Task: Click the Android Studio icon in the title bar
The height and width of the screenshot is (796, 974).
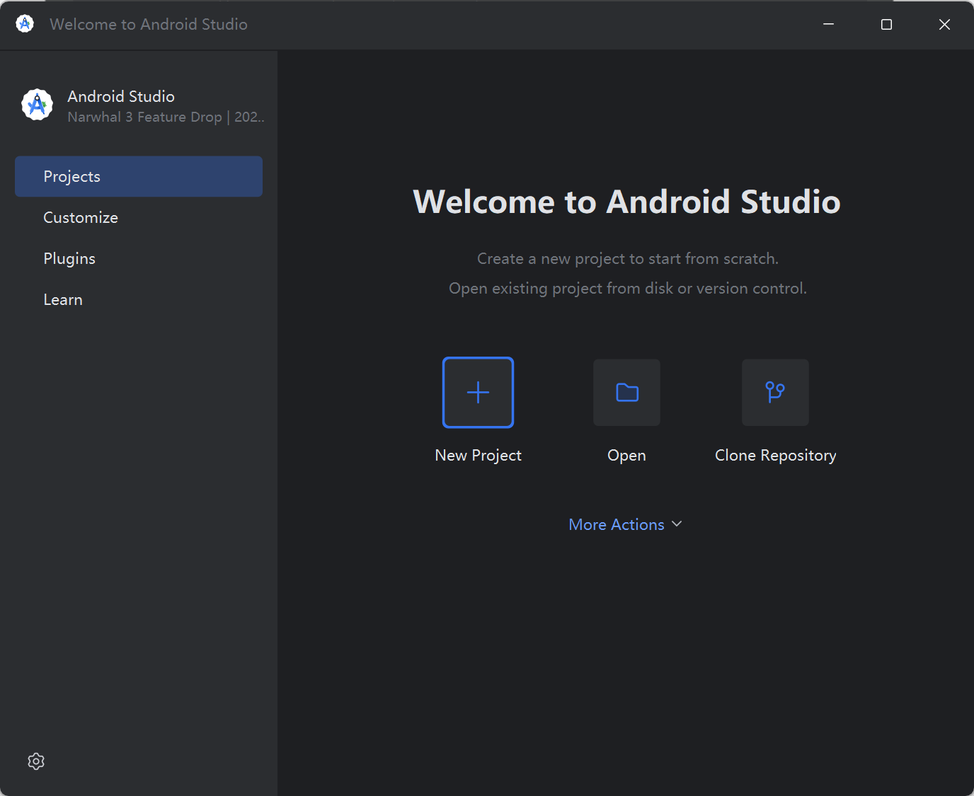Action: (24, 23)
